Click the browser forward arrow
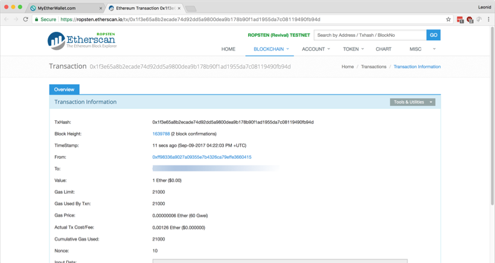 click(16, 19)
